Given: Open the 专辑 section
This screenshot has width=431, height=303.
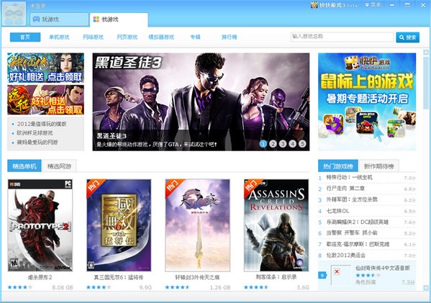Looking at the screenshot, I should [195, 37].
